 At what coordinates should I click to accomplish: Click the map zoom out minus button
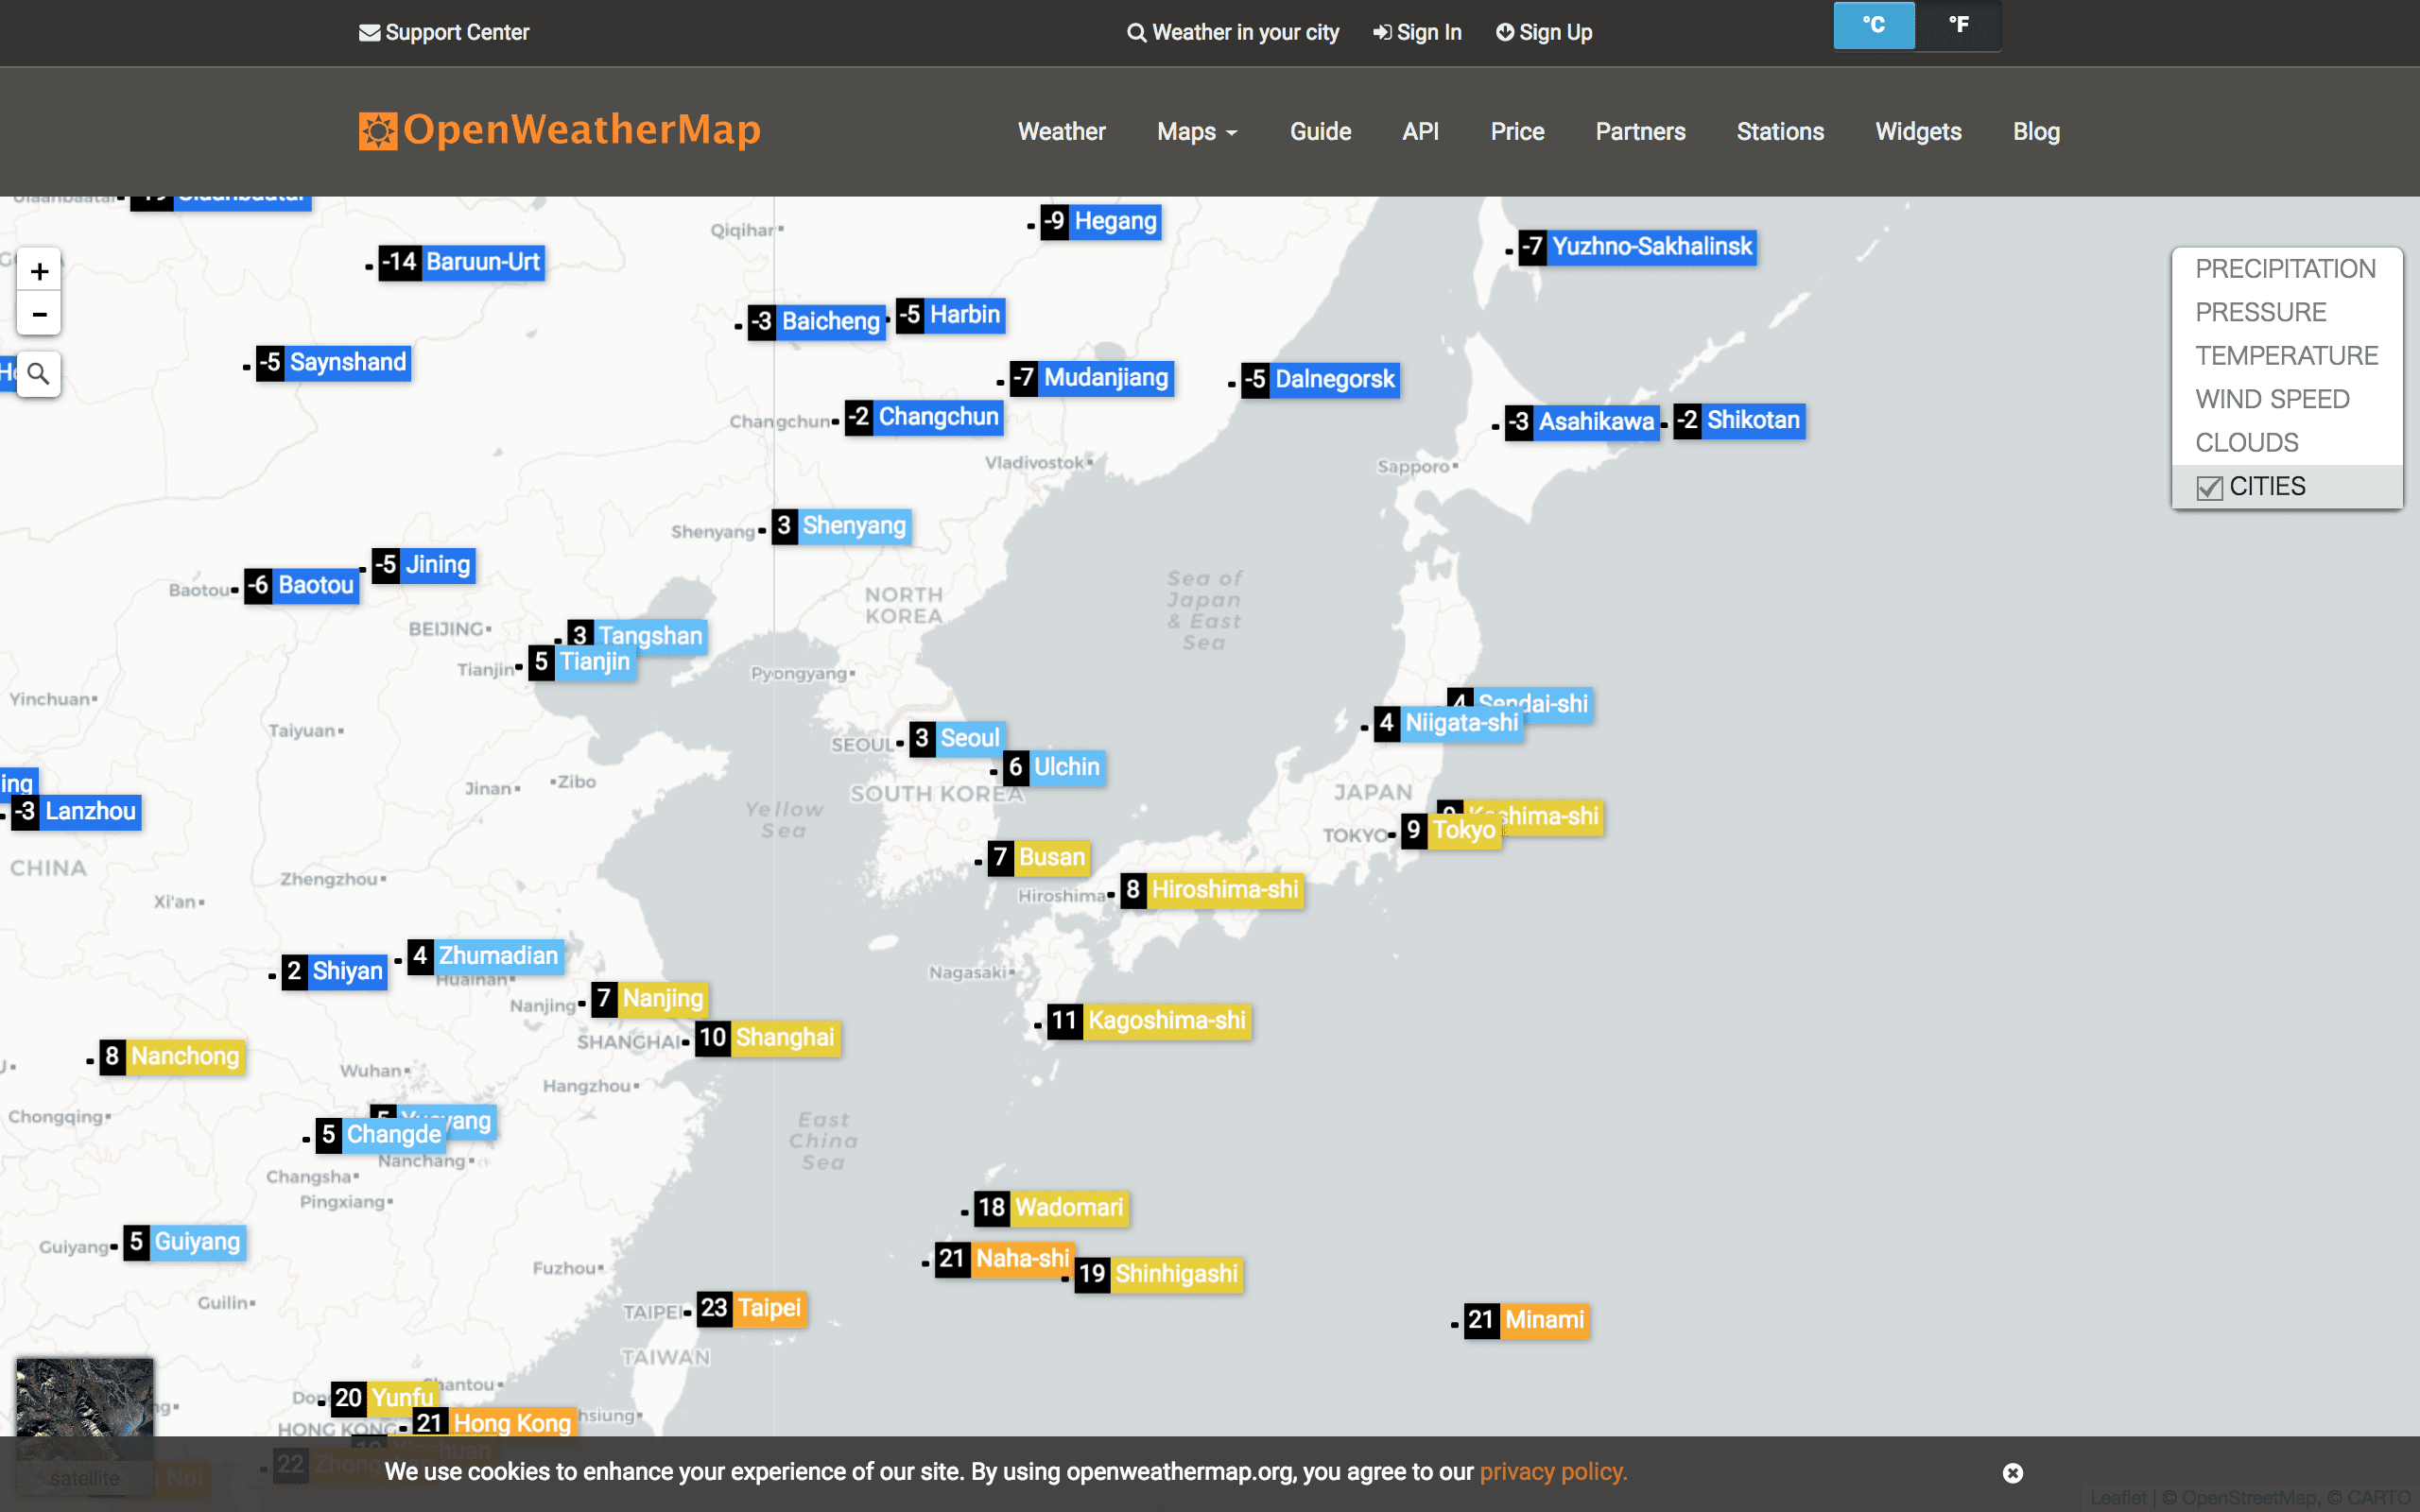[39, 314]
